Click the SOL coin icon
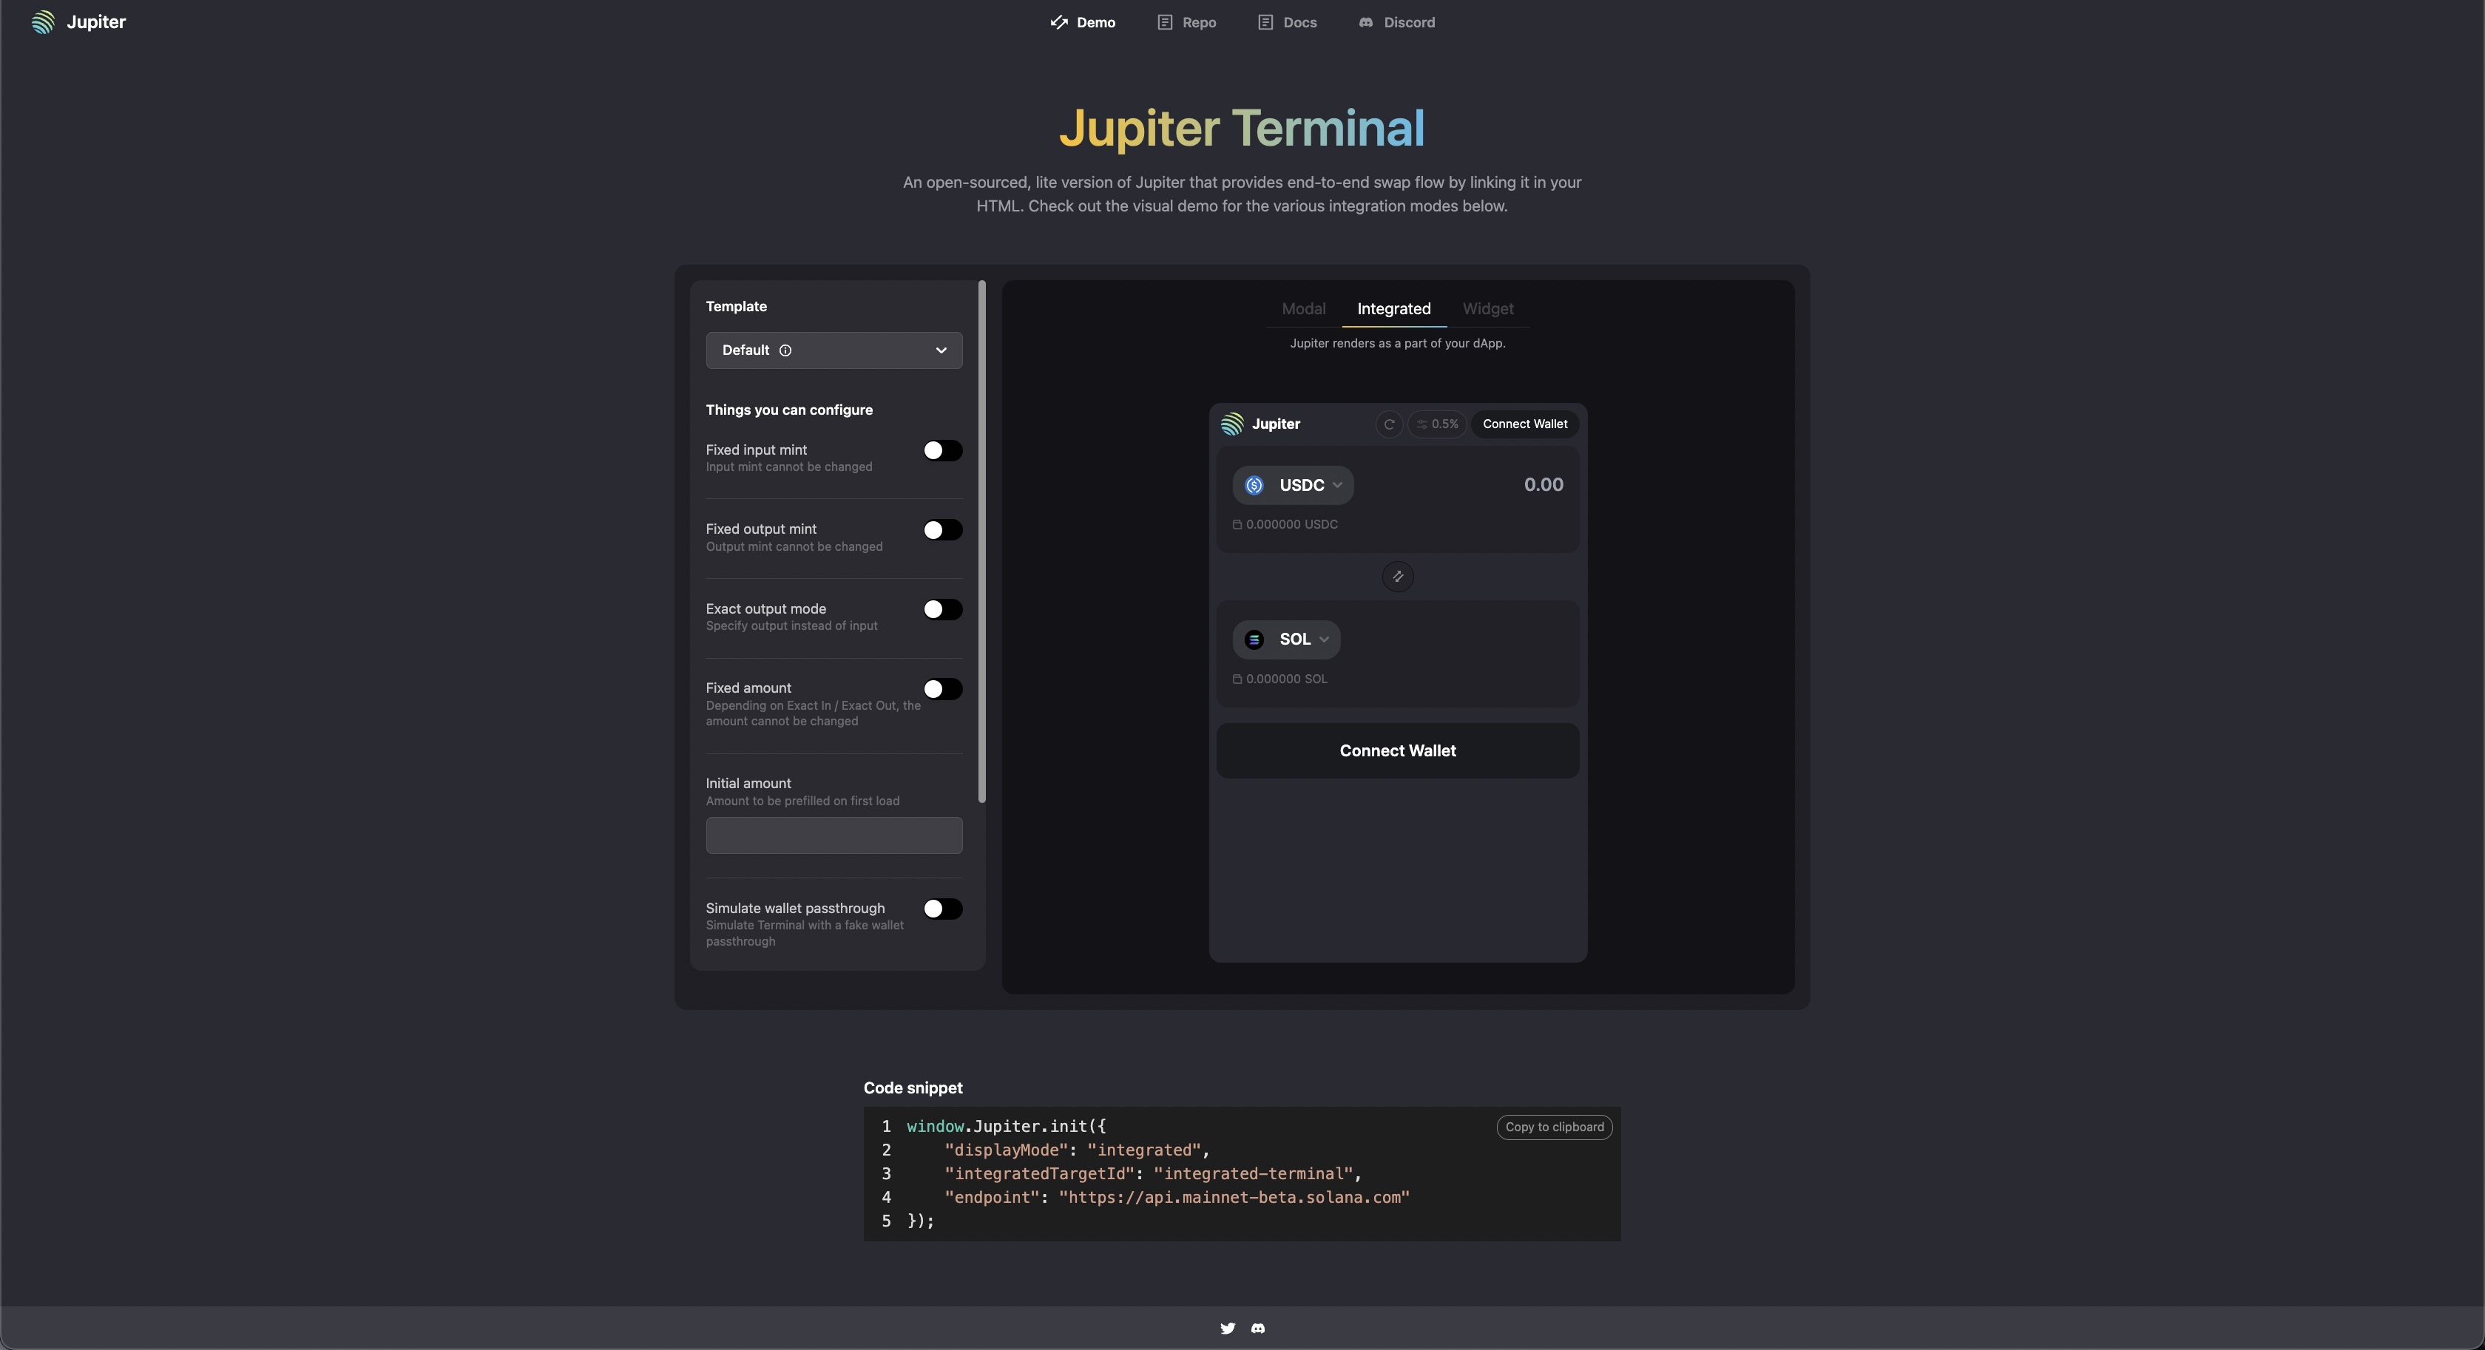2485x1350 pixels. pos(1254,640)
